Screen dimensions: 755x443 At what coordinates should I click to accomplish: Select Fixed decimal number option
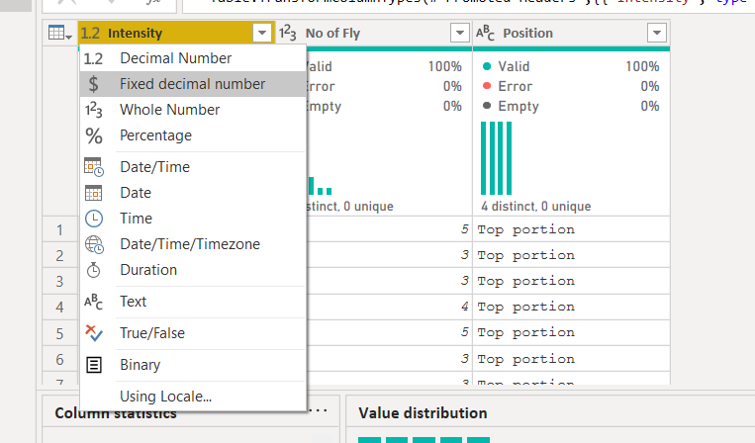[x=192, y=84]
